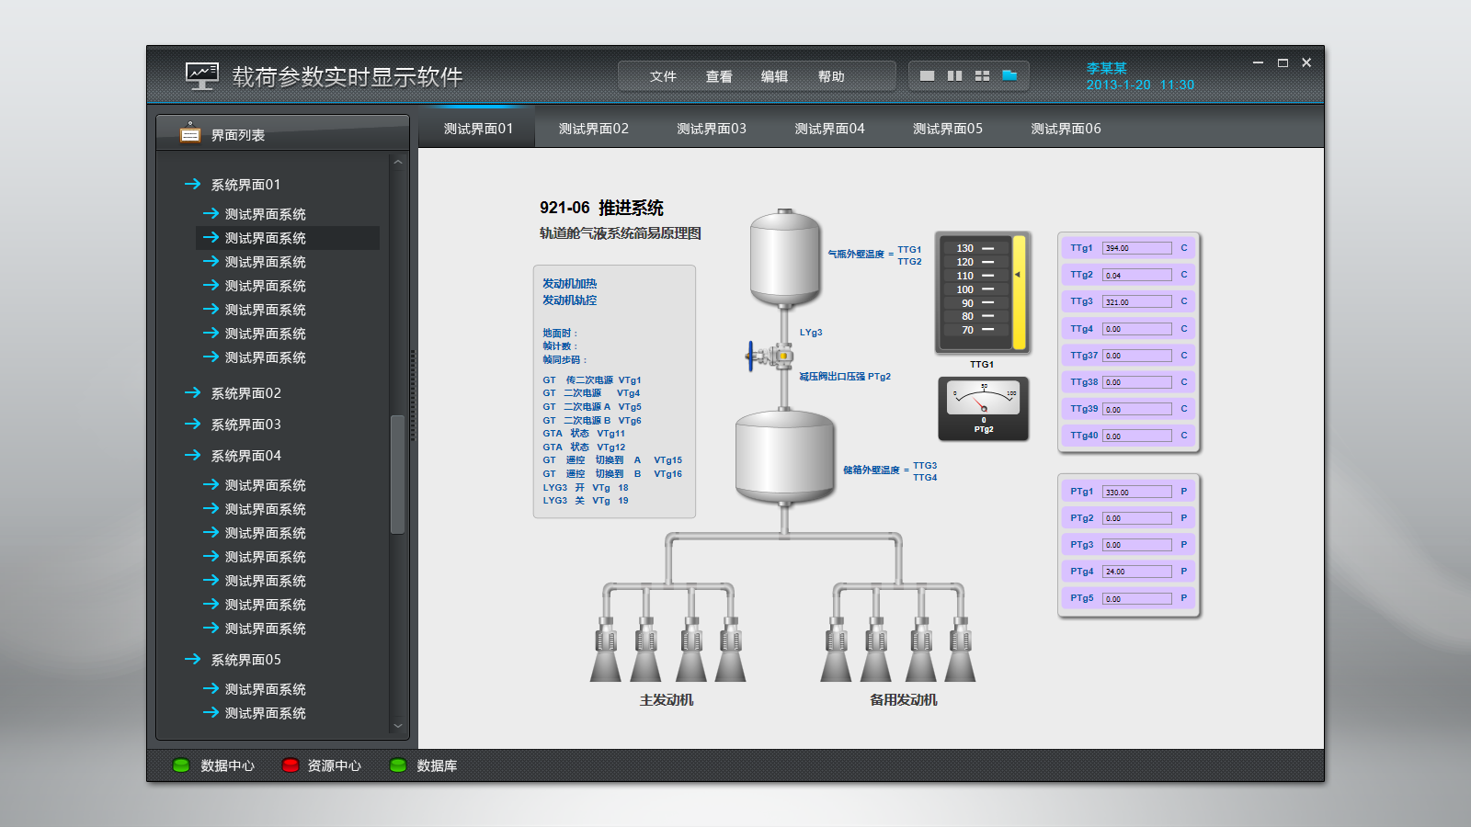The height and width of the screenshot is (827, 1471).
Task: Switch to the 测试界面03 tab
Action: [x=712, y=129]
